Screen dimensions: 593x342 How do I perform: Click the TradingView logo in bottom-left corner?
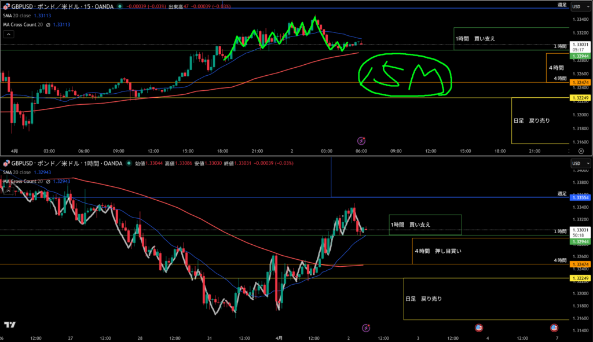[9, 325]
